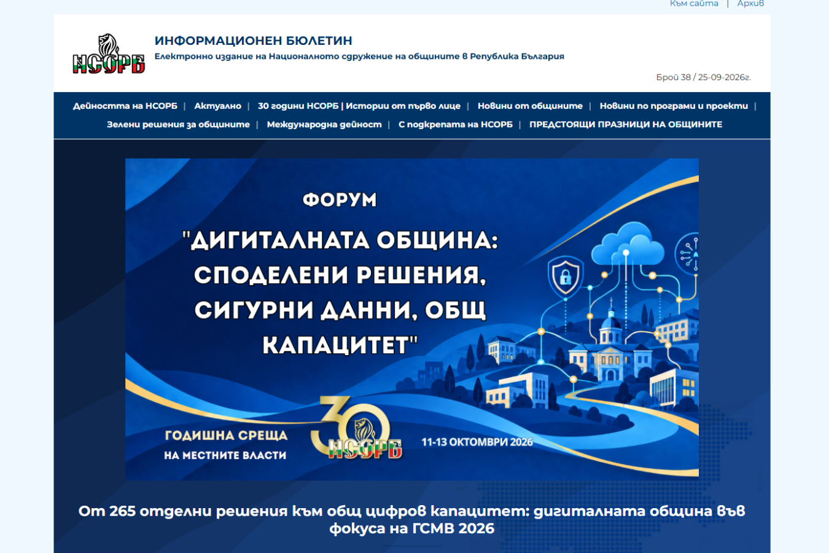This screenshot has height=553, width=829.
Task: Click the bulletin subtitle 'Електронно издание на Националното сдружение'
Action: click(x=359, y=57)
